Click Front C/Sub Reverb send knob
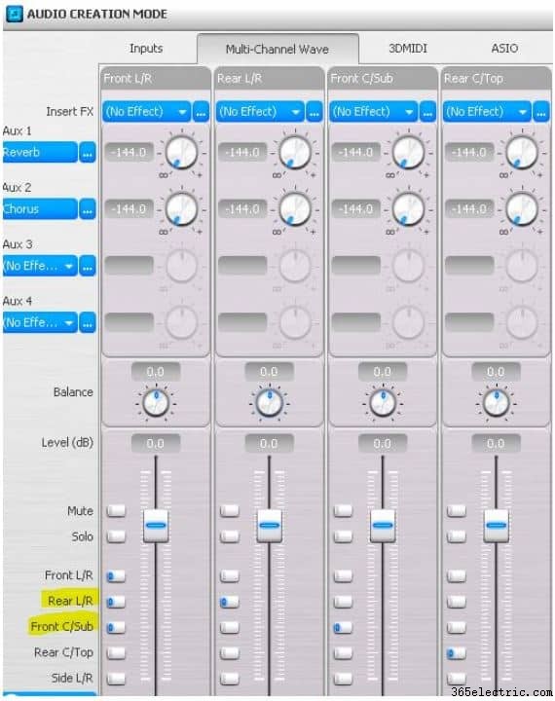 click(408, 153)
